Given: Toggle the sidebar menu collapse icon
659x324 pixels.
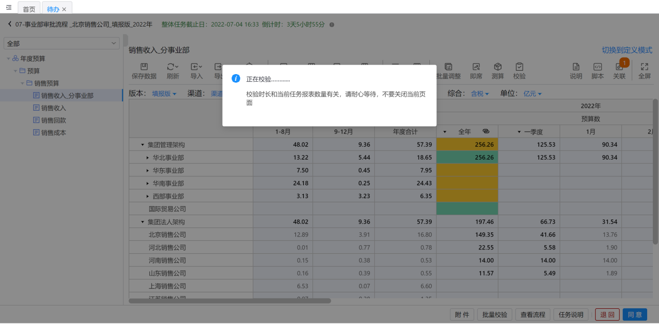Looking at the screenshot, I should click(9, 8).
